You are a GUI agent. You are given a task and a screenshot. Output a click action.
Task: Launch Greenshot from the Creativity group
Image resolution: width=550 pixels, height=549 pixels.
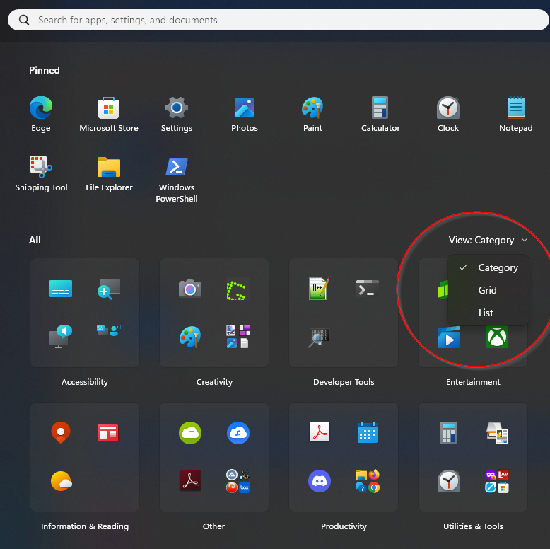[238, 289]
